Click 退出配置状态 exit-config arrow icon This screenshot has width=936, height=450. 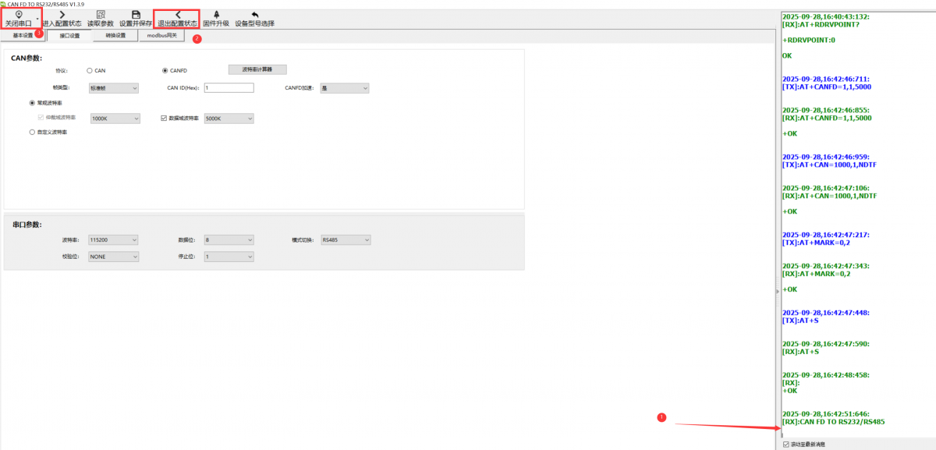[177, 15]
